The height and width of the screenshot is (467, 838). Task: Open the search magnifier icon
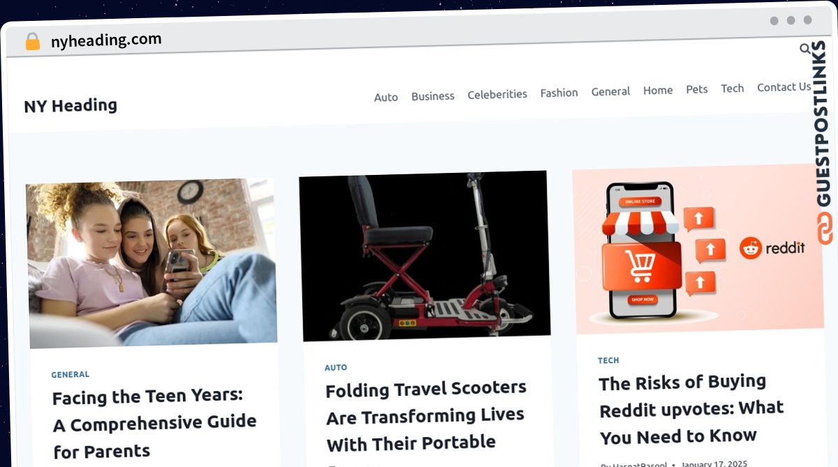click(805, 49)
